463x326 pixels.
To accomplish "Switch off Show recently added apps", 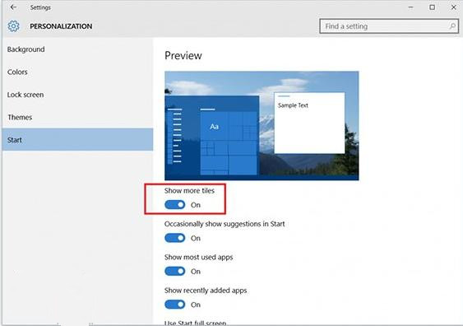I will [175, 305].
